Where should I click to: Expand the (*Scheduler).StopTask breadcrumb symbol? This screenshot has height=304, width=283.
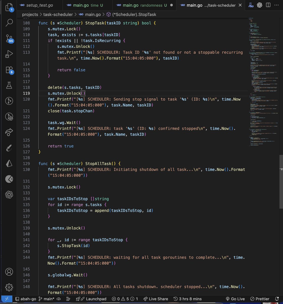[131, 15]
